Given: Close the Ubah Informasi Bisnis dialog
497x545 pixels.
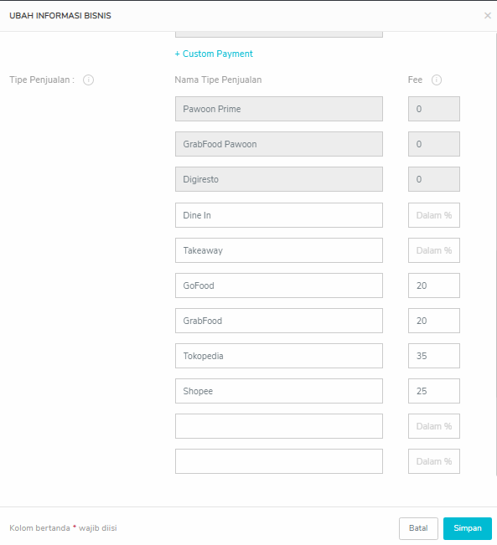Looking at the screenshot, I should coord(487,16).
